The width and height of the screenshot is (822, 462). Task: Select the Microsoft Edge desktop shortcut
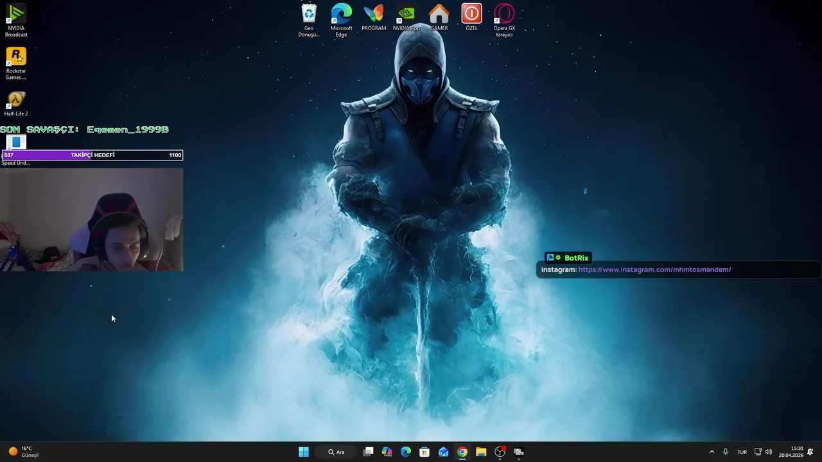342,21
